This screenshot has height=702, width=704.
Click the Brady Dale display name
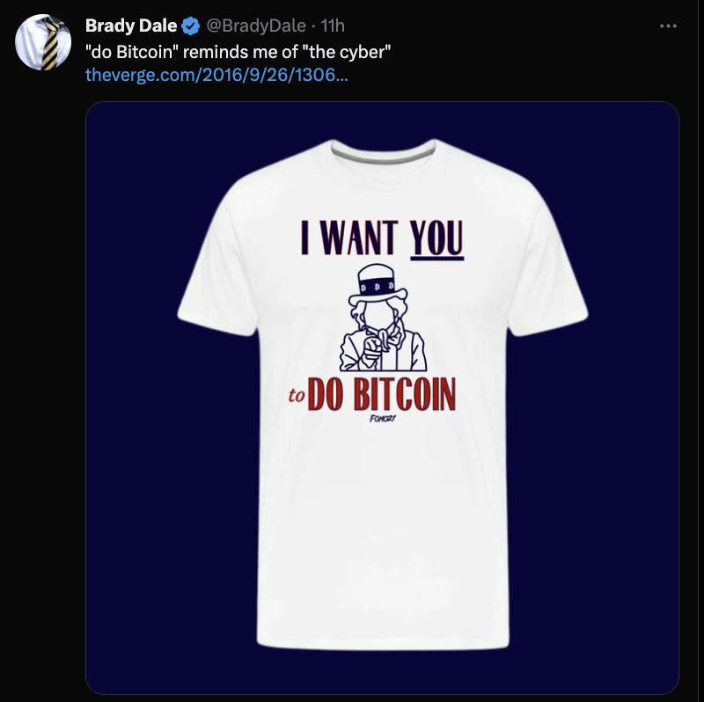[x=130, y=27]
